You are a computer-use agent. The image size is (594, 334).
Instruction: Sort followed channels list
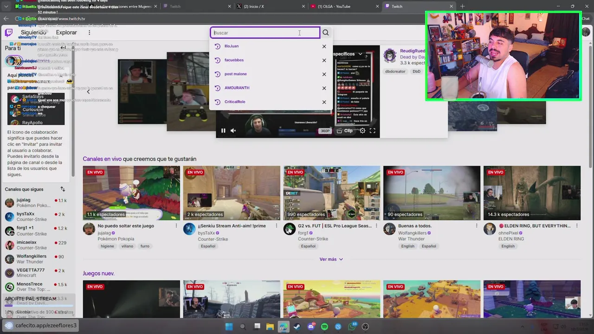pos(63,189)
